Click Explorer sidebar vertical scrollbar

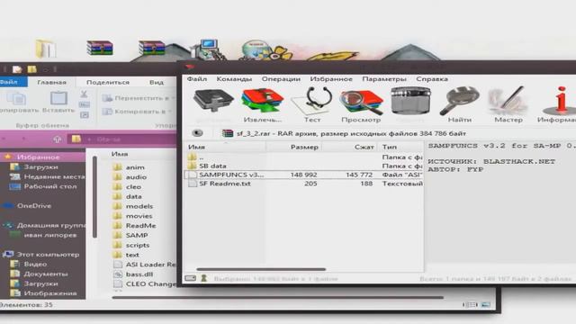(x=94, y=197)
